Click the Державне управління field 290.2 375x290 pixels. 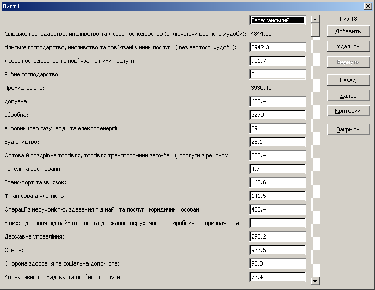coord(278,236)
